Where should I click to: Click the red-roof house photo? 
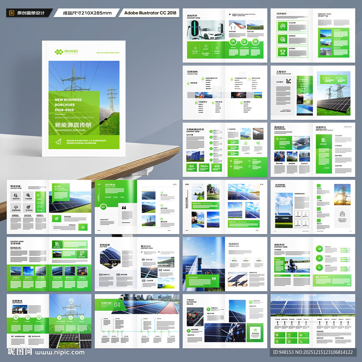pos(237,25)
